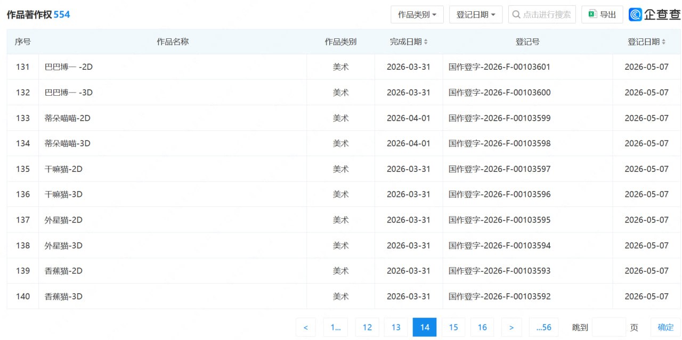Select page 12 in pagination

coord(367,327)
